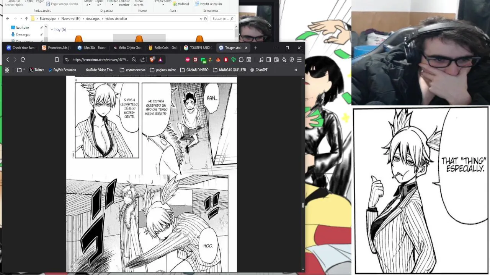Open the Twitter bookmark
This screenshot has width=490, height=275.
36,70
